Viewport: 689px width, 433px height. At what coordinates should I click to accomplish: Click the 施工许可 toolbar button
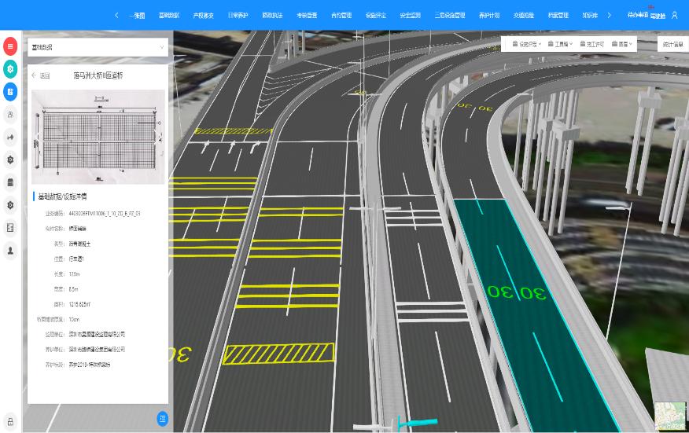(x=592, y=45)
